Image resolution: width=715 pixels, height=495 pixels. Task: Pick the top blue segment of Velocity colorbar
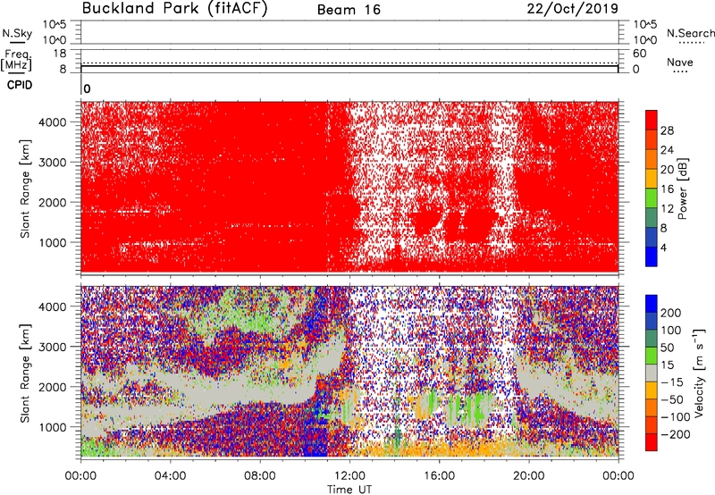[652, 304]
